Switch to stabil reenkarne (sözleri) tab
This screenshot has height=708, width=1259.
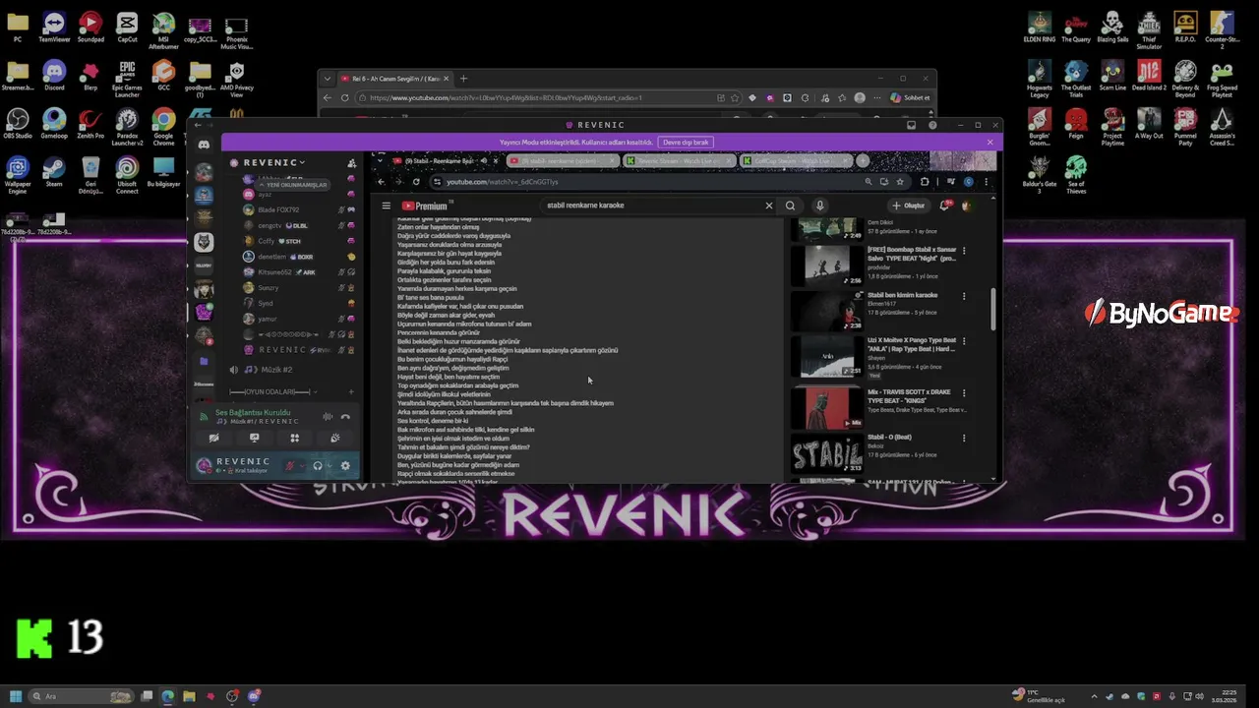(x=563, y=160)
